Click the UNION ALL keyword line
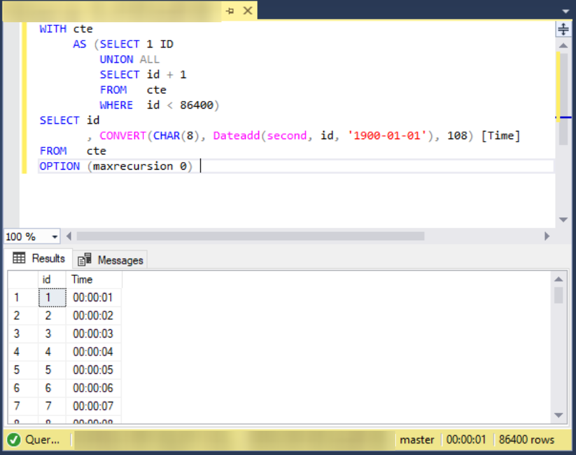 [130, 59]
